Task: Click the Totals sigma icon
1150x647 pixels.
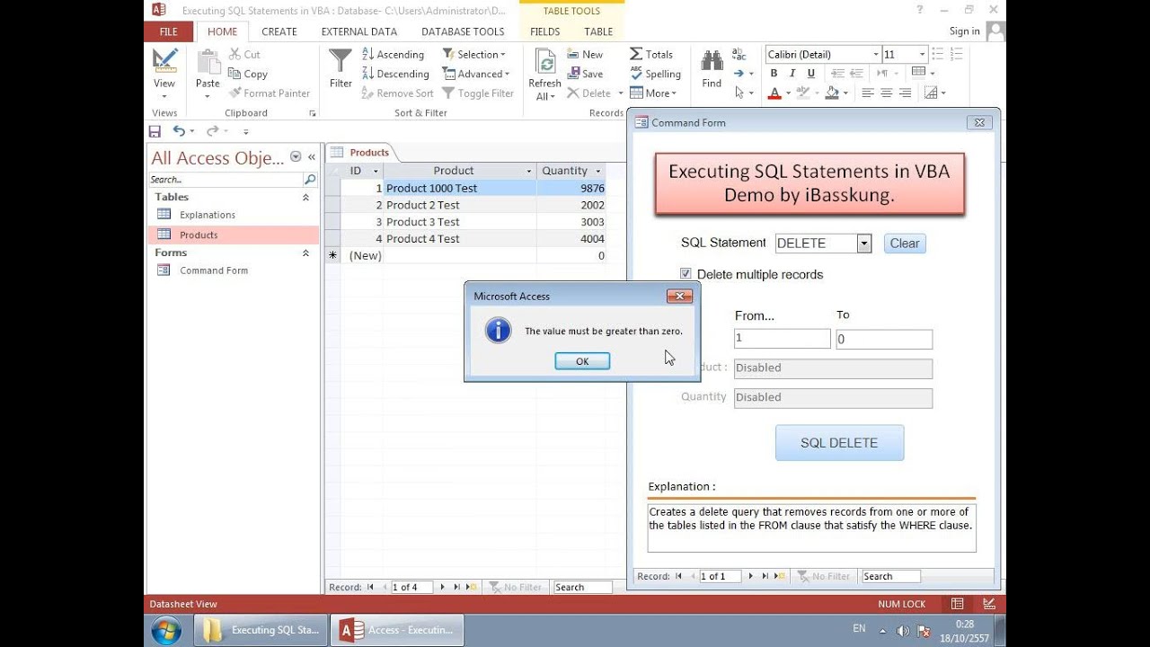Action: [636, 54]
